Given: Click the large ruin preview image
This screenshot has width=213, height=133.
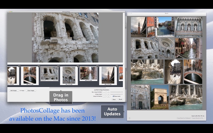Looking at the screenshot, I should [x=65, y=38].
